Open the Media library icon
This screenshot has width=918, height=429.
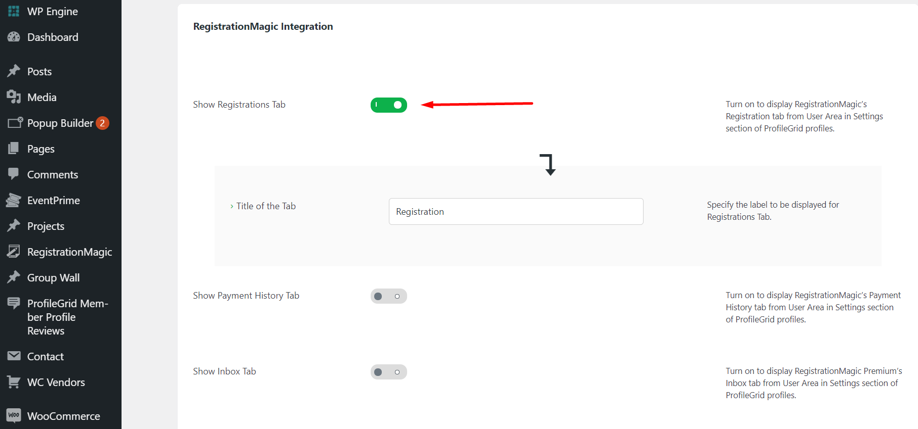pyautogui.click(x=14, y=97)
